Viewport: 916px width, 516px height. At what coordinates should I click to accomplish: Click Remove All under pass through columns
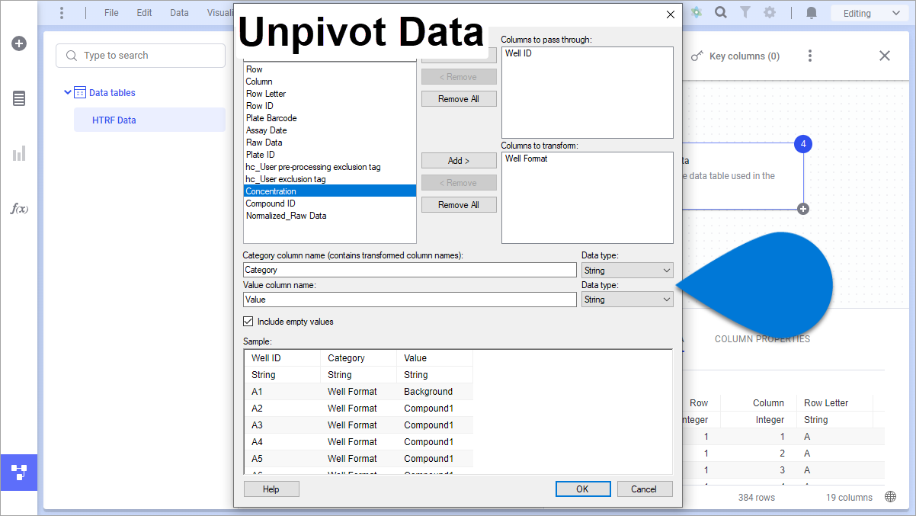pyautogui.click(x=459, y=99)
